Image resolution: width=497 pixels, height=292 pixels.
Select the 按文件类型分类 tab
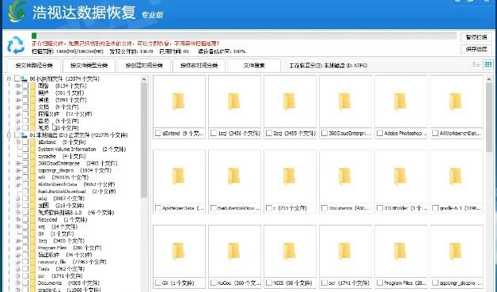(x=89, y=66)
